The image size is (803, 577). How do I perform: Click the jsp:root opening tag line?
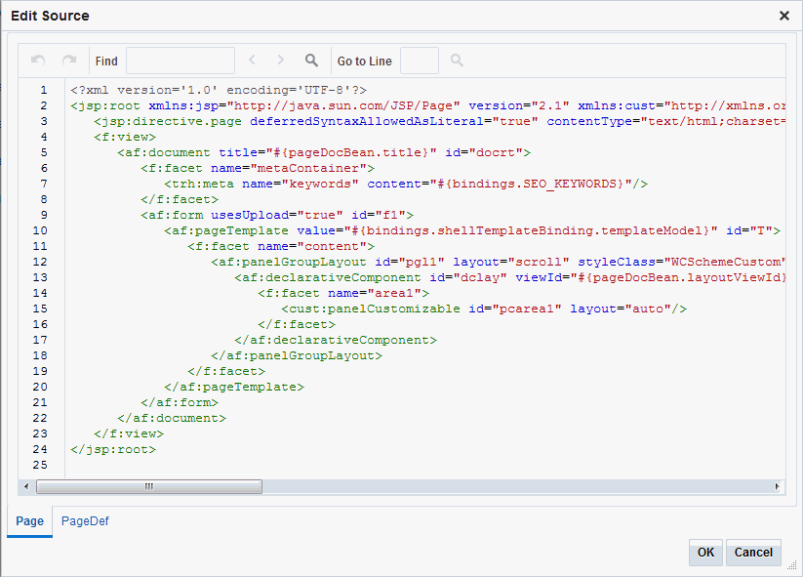coord(427,105)
